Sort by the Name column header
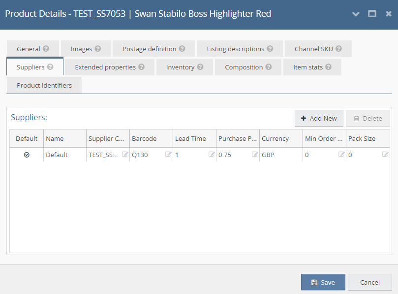The image size is (398, 294). point(65,138)
